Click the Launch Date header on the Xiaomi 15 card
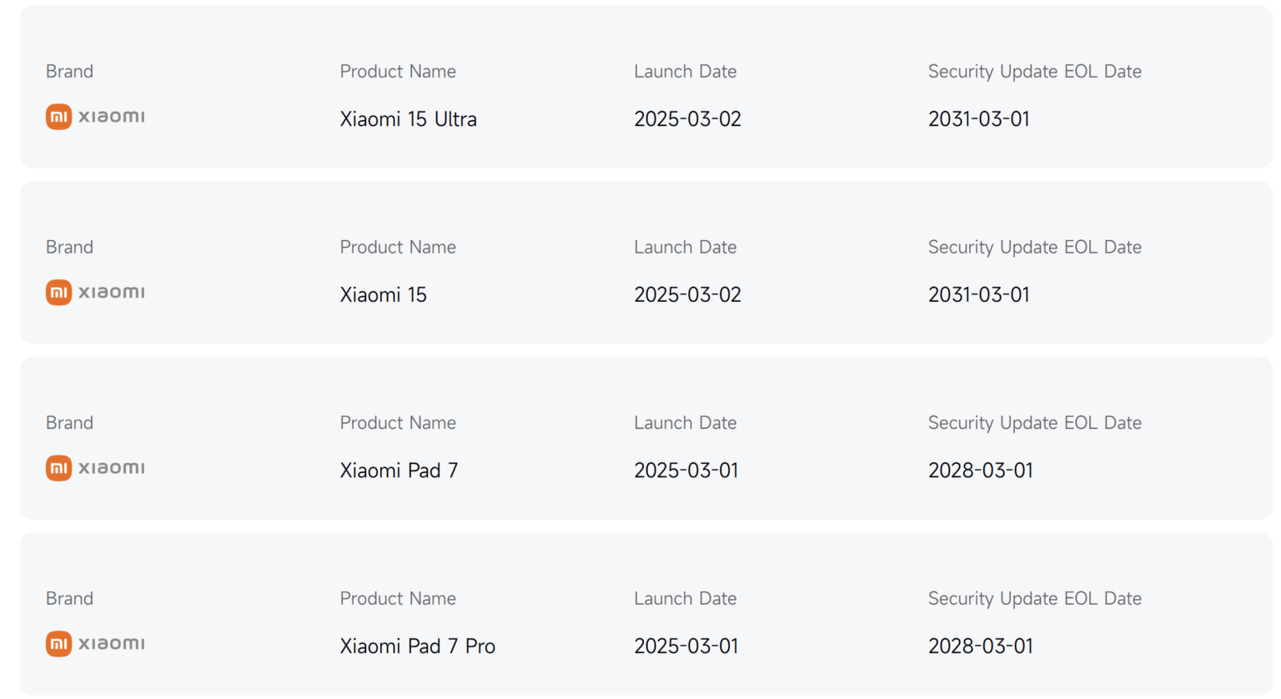 pos(686,247)
